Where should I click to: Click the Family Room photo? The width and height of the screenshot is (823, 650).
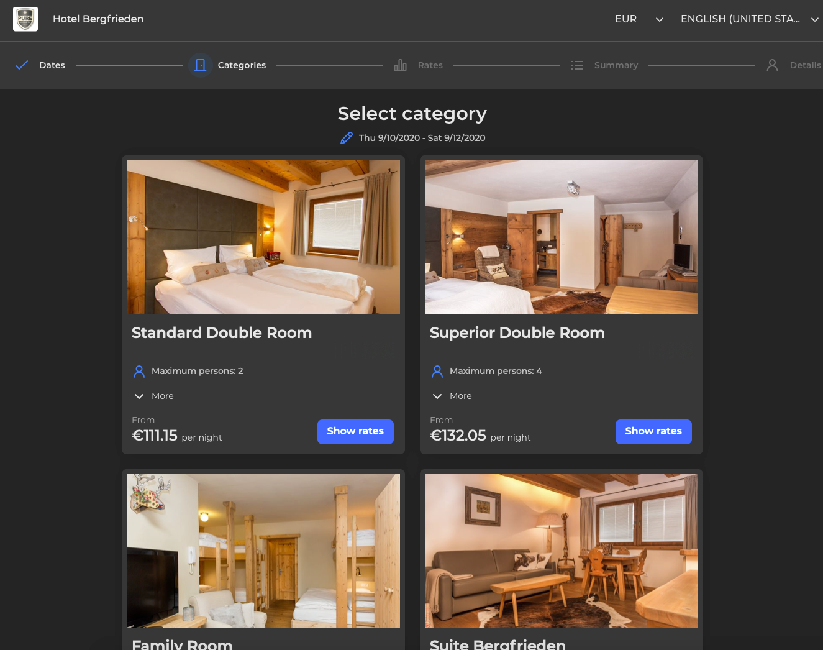(263, 551)
